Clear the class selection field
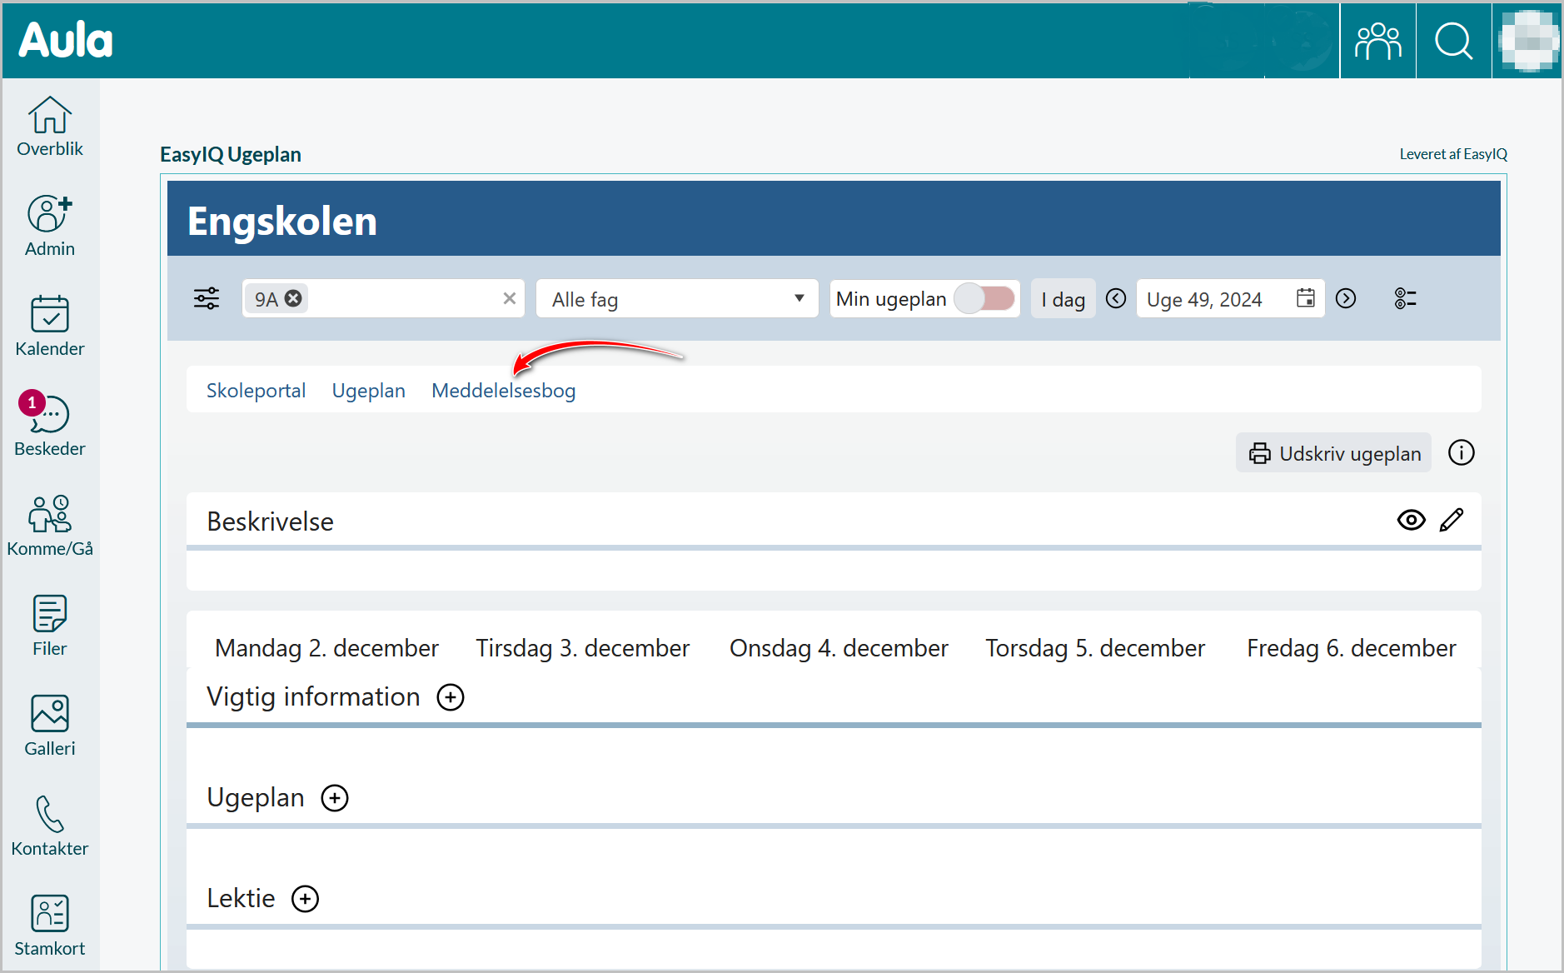The width and height of the screenshot is (1564, 973). (x=510, y=298)
